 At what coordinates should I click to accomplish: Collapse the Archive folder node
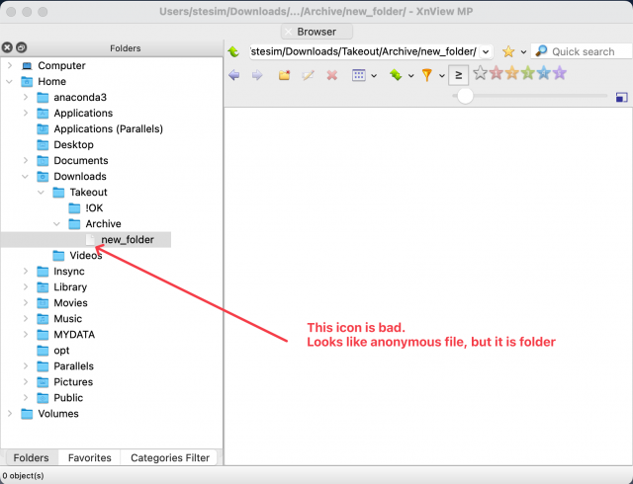(57, 224)
